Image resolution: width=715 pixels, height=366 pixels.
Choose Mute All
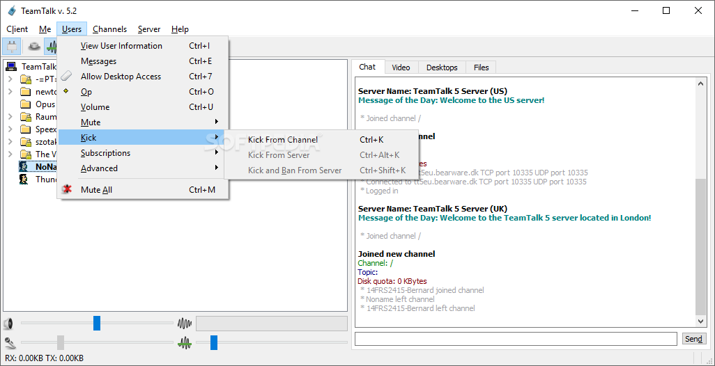coord(143,189)
